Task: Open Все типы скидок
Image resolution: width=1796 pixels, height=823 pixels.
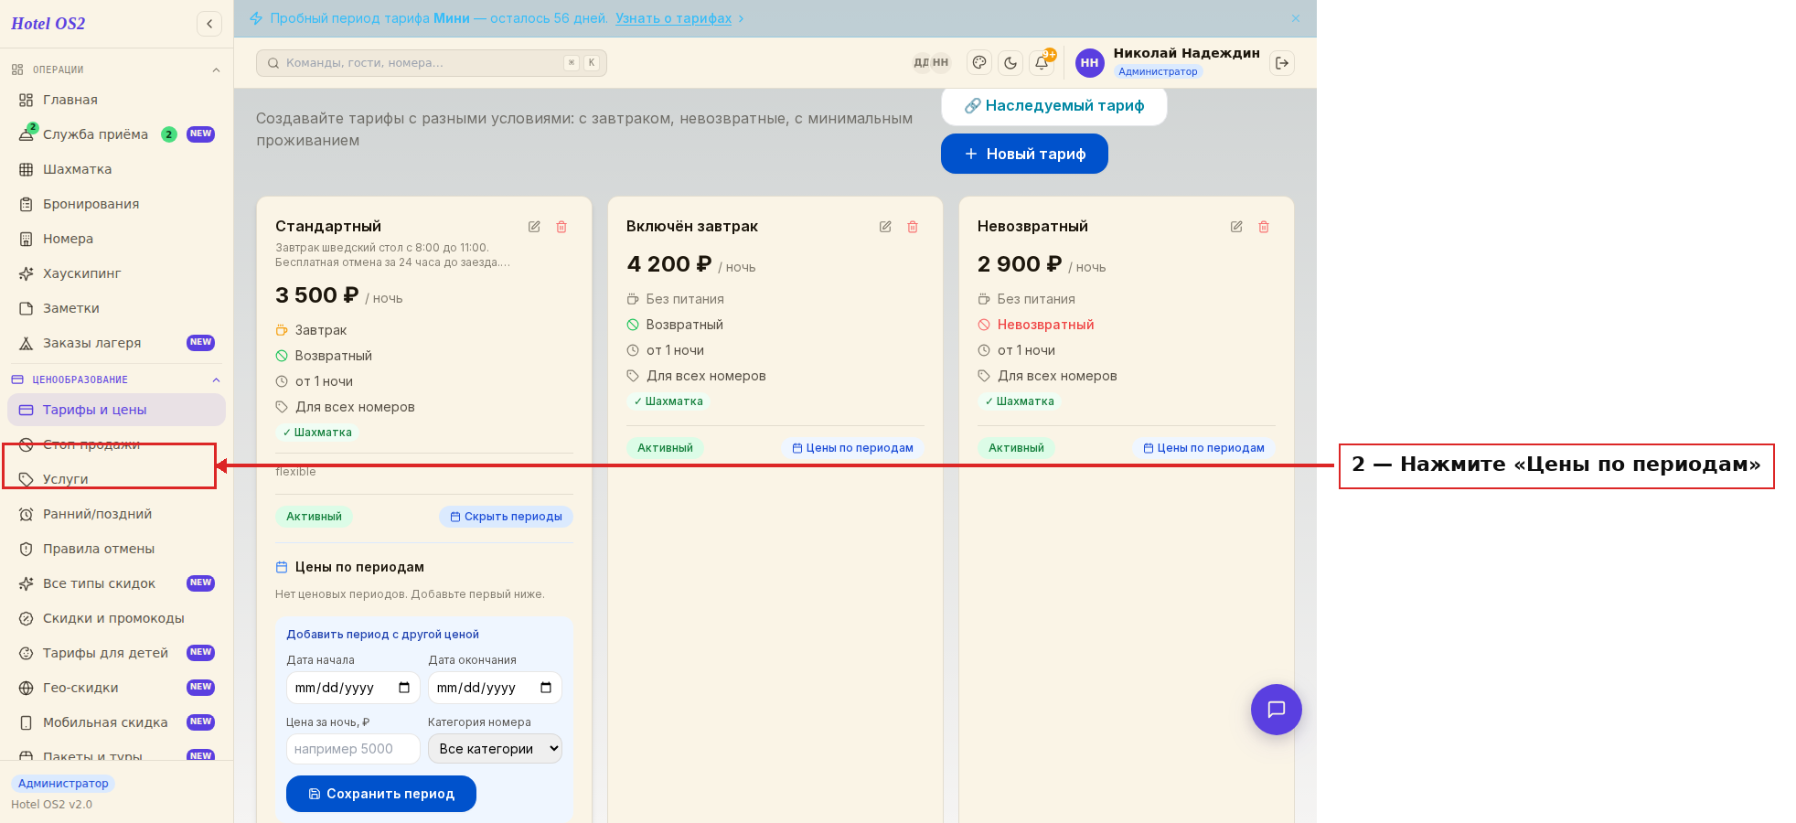Action: 116,583
